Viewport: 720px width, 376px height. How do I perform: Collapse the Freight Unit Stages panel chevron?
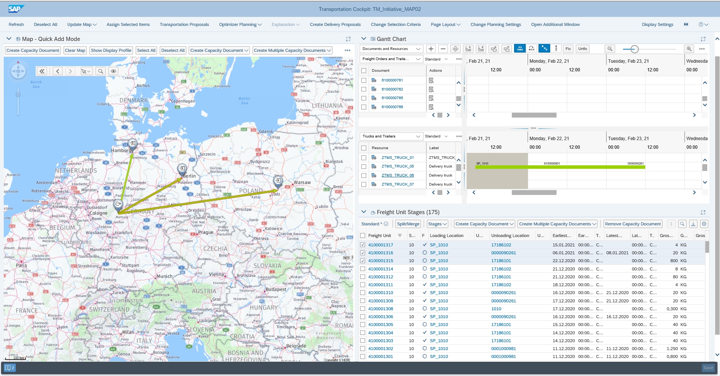tap(364, 212)
